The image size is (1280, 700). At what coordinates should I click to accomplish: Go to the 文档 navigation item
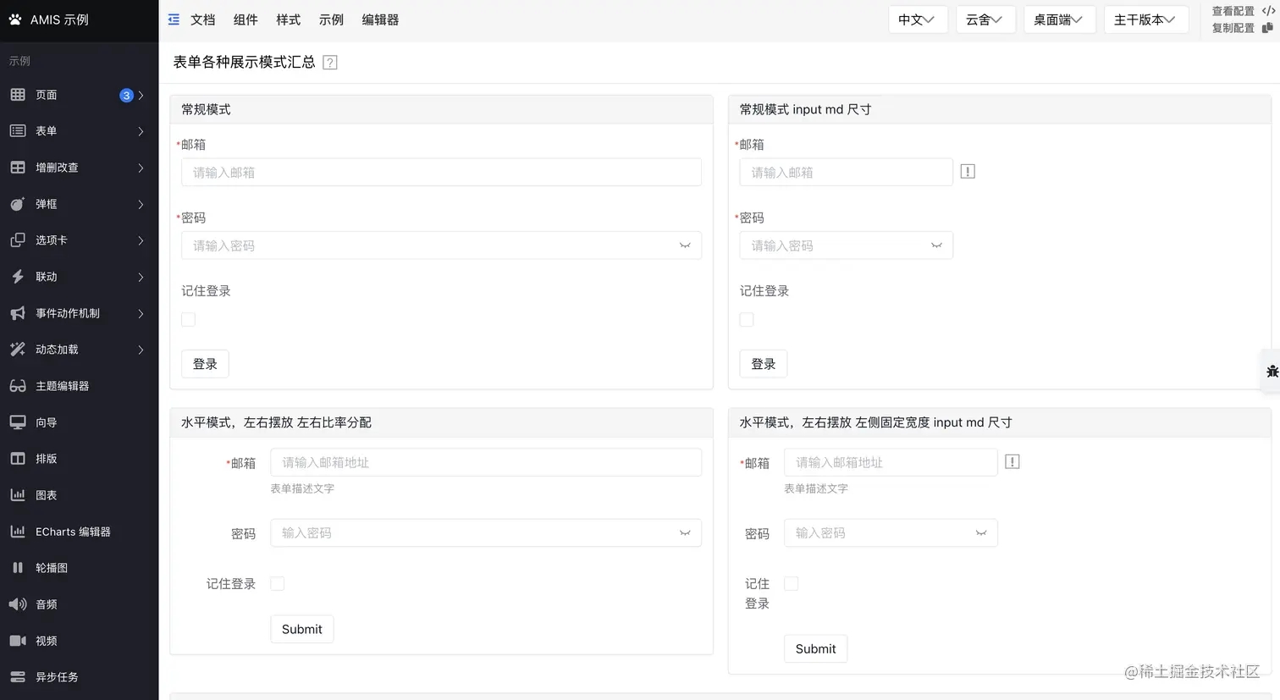[x=202, y=19]
